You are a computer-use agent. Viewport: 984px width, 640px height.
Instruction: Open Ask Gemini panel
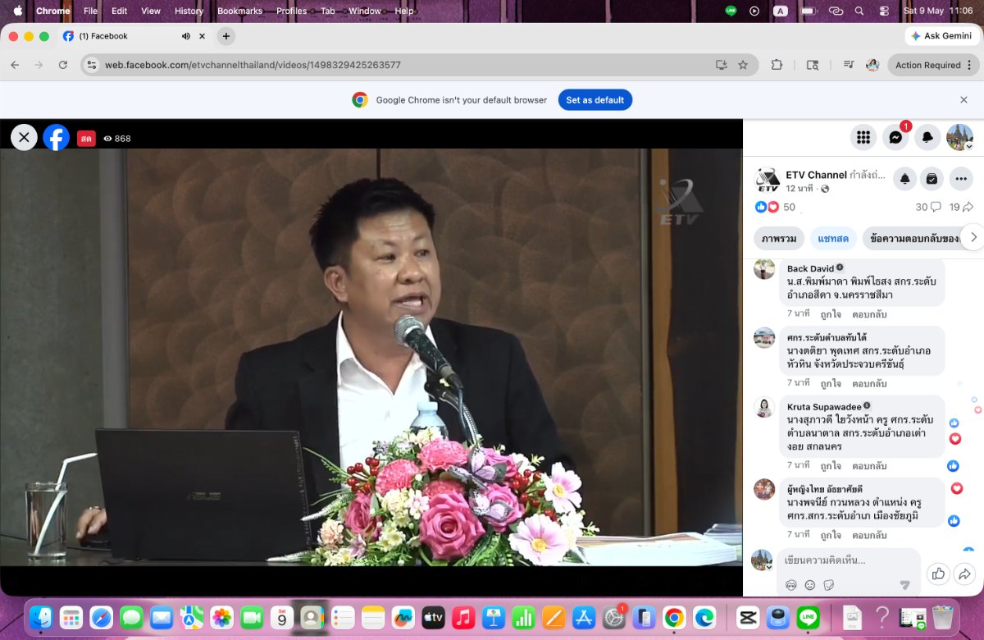941,36
